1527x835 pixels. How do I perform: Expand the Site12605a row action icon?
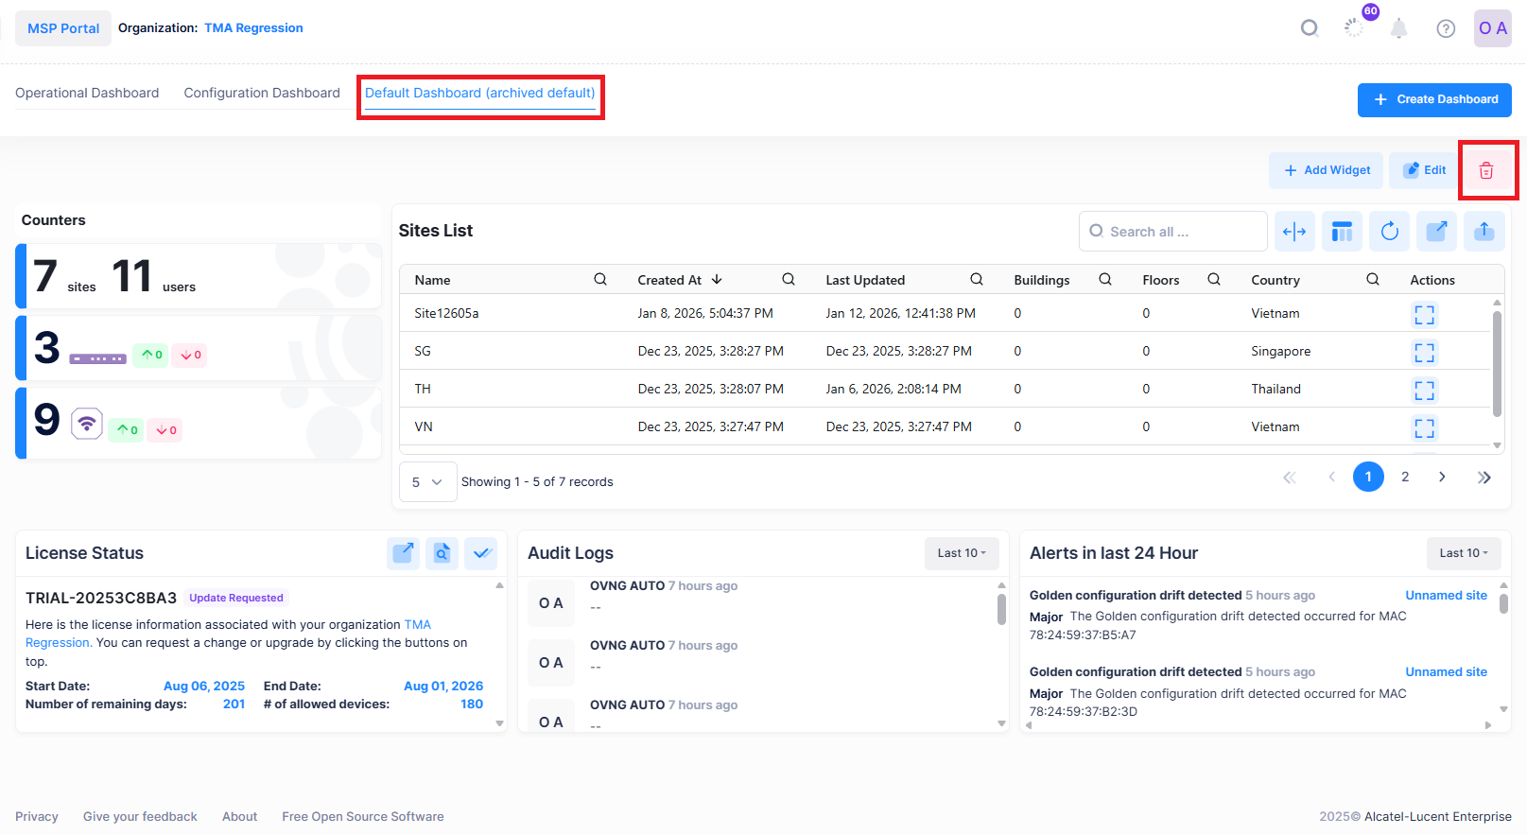click(1424, 314)
